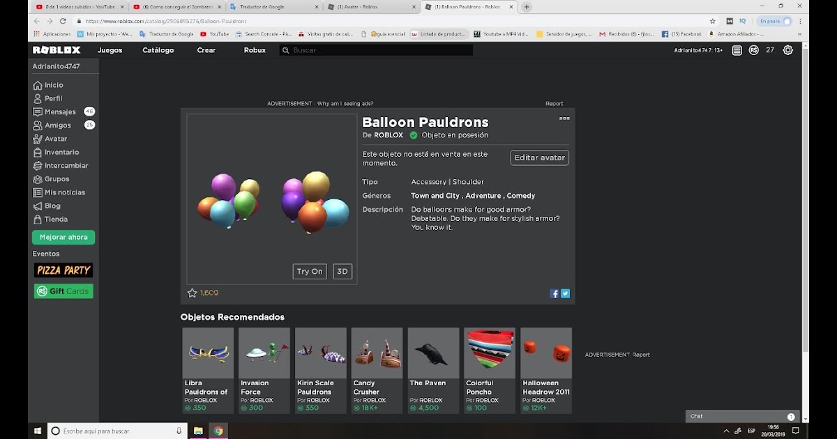
Task: Open the Windows Start button
Action: (x=38, y=431)
